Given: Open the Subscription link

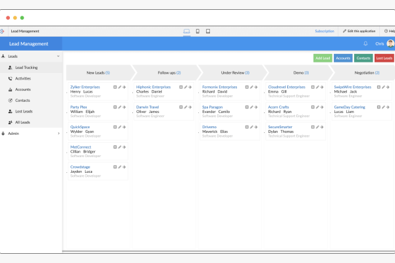Looking at the screenshot, I should pyautogui.click(x=324, y=31).
